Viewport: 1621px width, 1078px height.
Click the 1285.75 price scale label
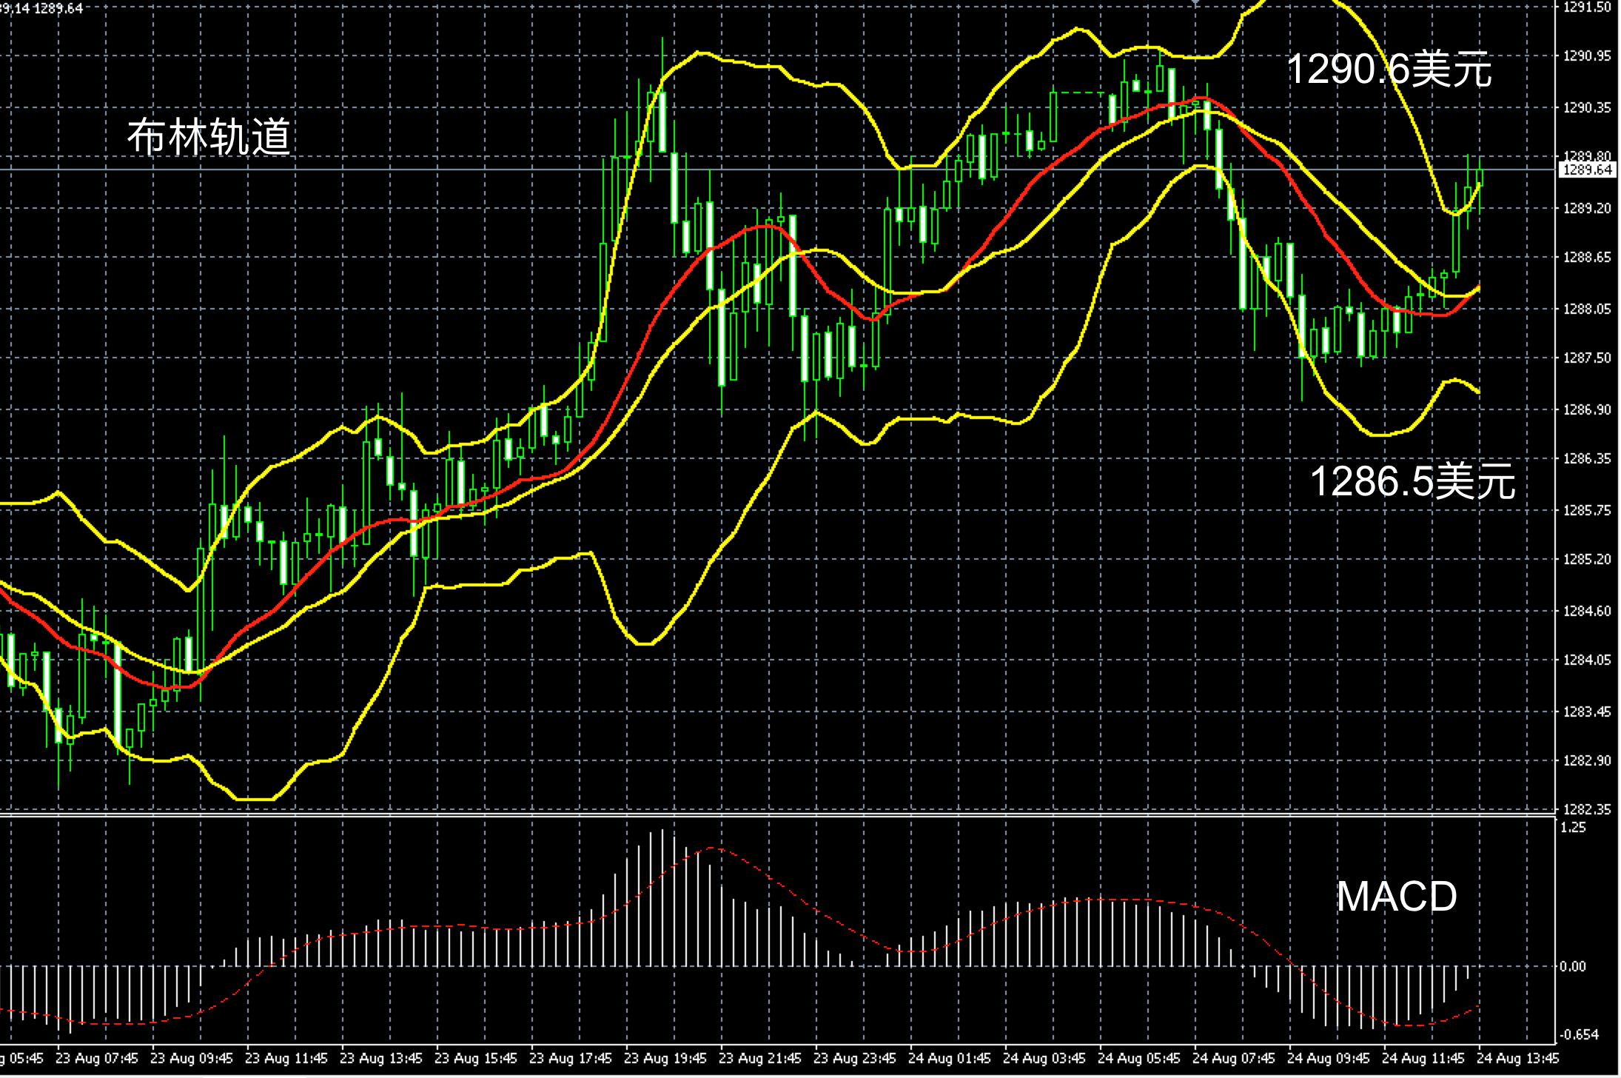(1586, 510)
